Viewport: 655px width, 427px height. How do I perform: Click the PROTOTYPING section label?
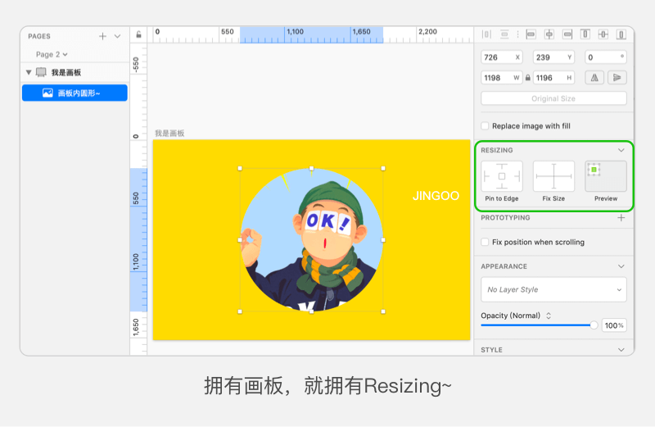pyautogui.click(x=505, y=218)
